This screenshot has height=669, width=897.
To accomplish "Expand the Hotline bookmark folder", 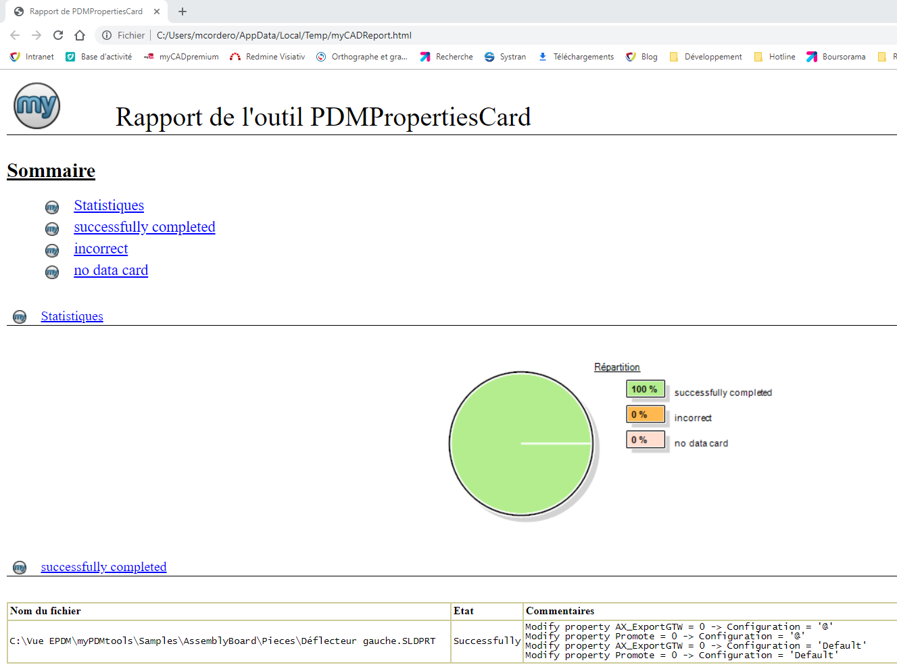I will pyautogui.click(x=775, y=57).
